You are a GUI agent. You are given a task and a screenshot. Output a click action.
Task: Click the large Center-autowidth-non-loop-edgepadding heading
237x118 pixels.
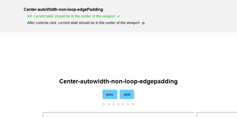pyautogui.click(x=118, y=81)
